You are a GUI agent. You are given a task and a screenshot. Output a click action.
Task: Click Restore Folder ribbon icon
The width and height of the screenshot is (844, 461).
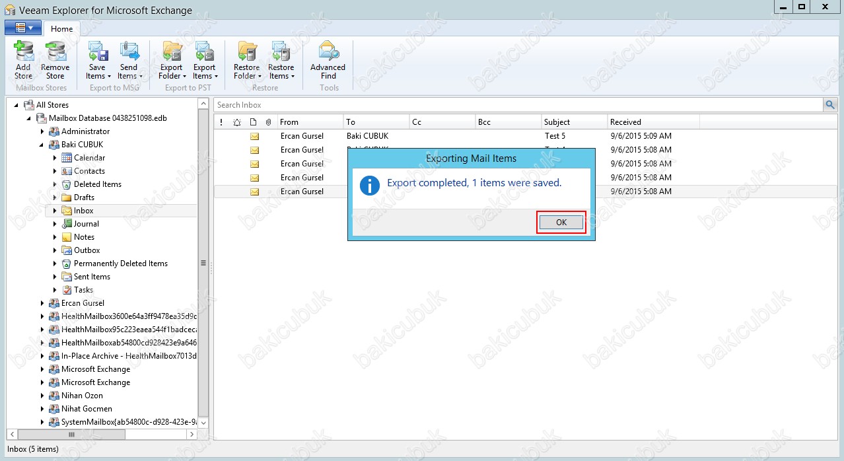pos(247,59)
